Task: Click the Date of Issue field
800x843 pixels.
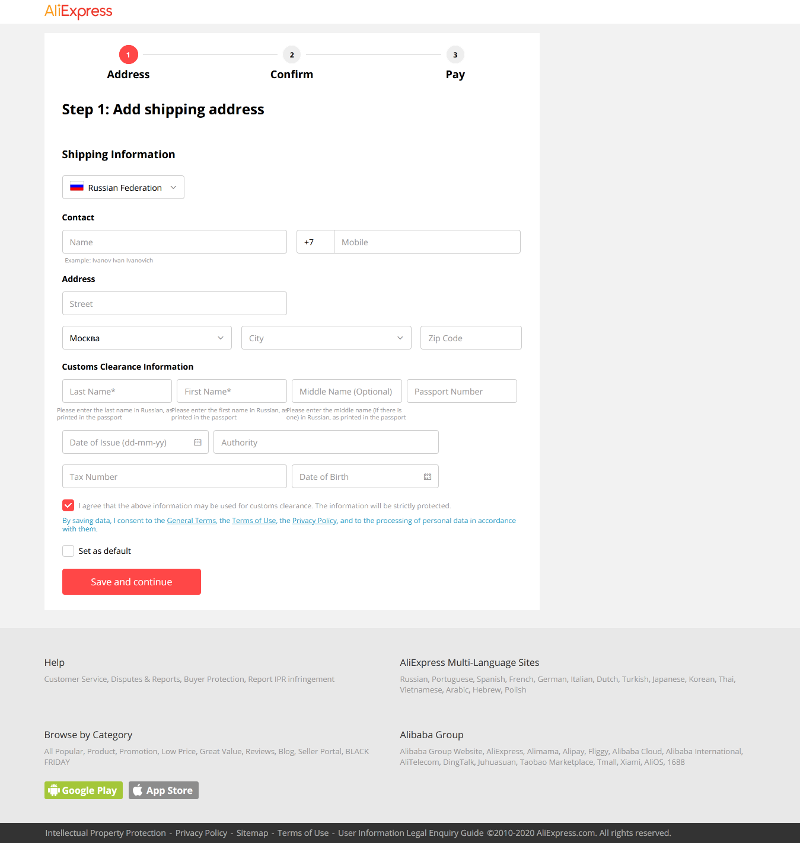Action: coord(135,442)
